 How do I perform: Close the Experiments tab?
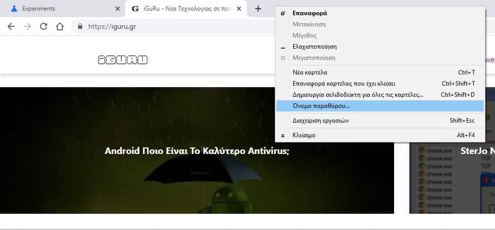(118, 9)
